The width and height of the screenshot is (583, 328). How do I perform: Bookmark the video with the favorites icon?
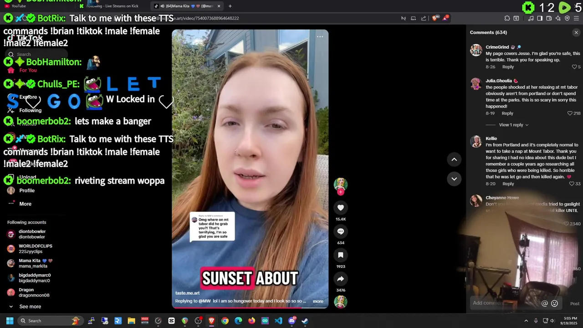coord(340,255)
